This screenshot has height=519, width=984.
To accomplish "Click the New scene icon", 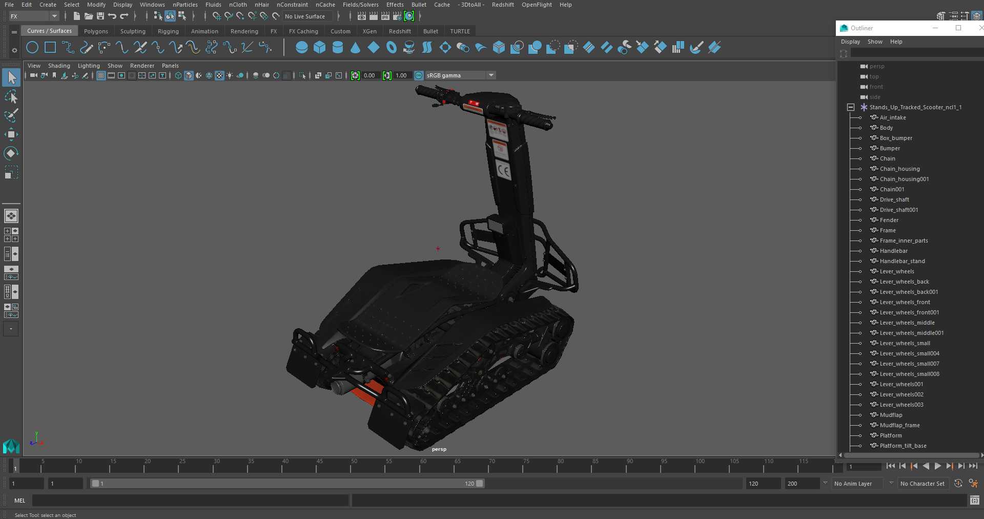I will click(76, 16).
